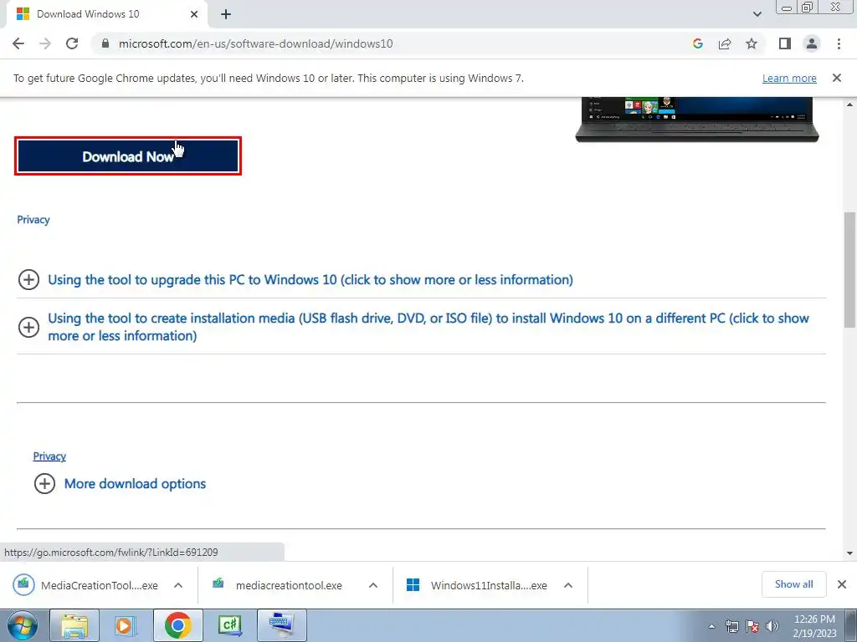Switch to Chrome taskbar icon
The height and width of the screenshot is (642, 857).
point(177,625)
